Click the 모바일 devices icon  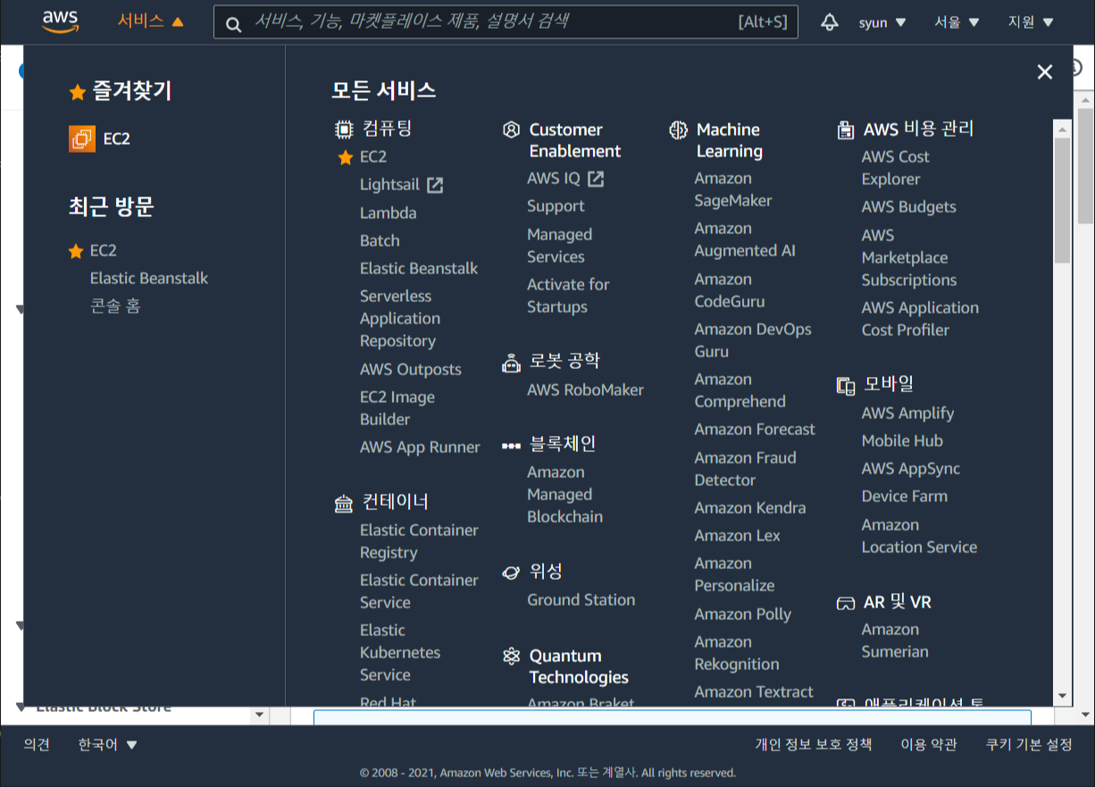(845, 385)
